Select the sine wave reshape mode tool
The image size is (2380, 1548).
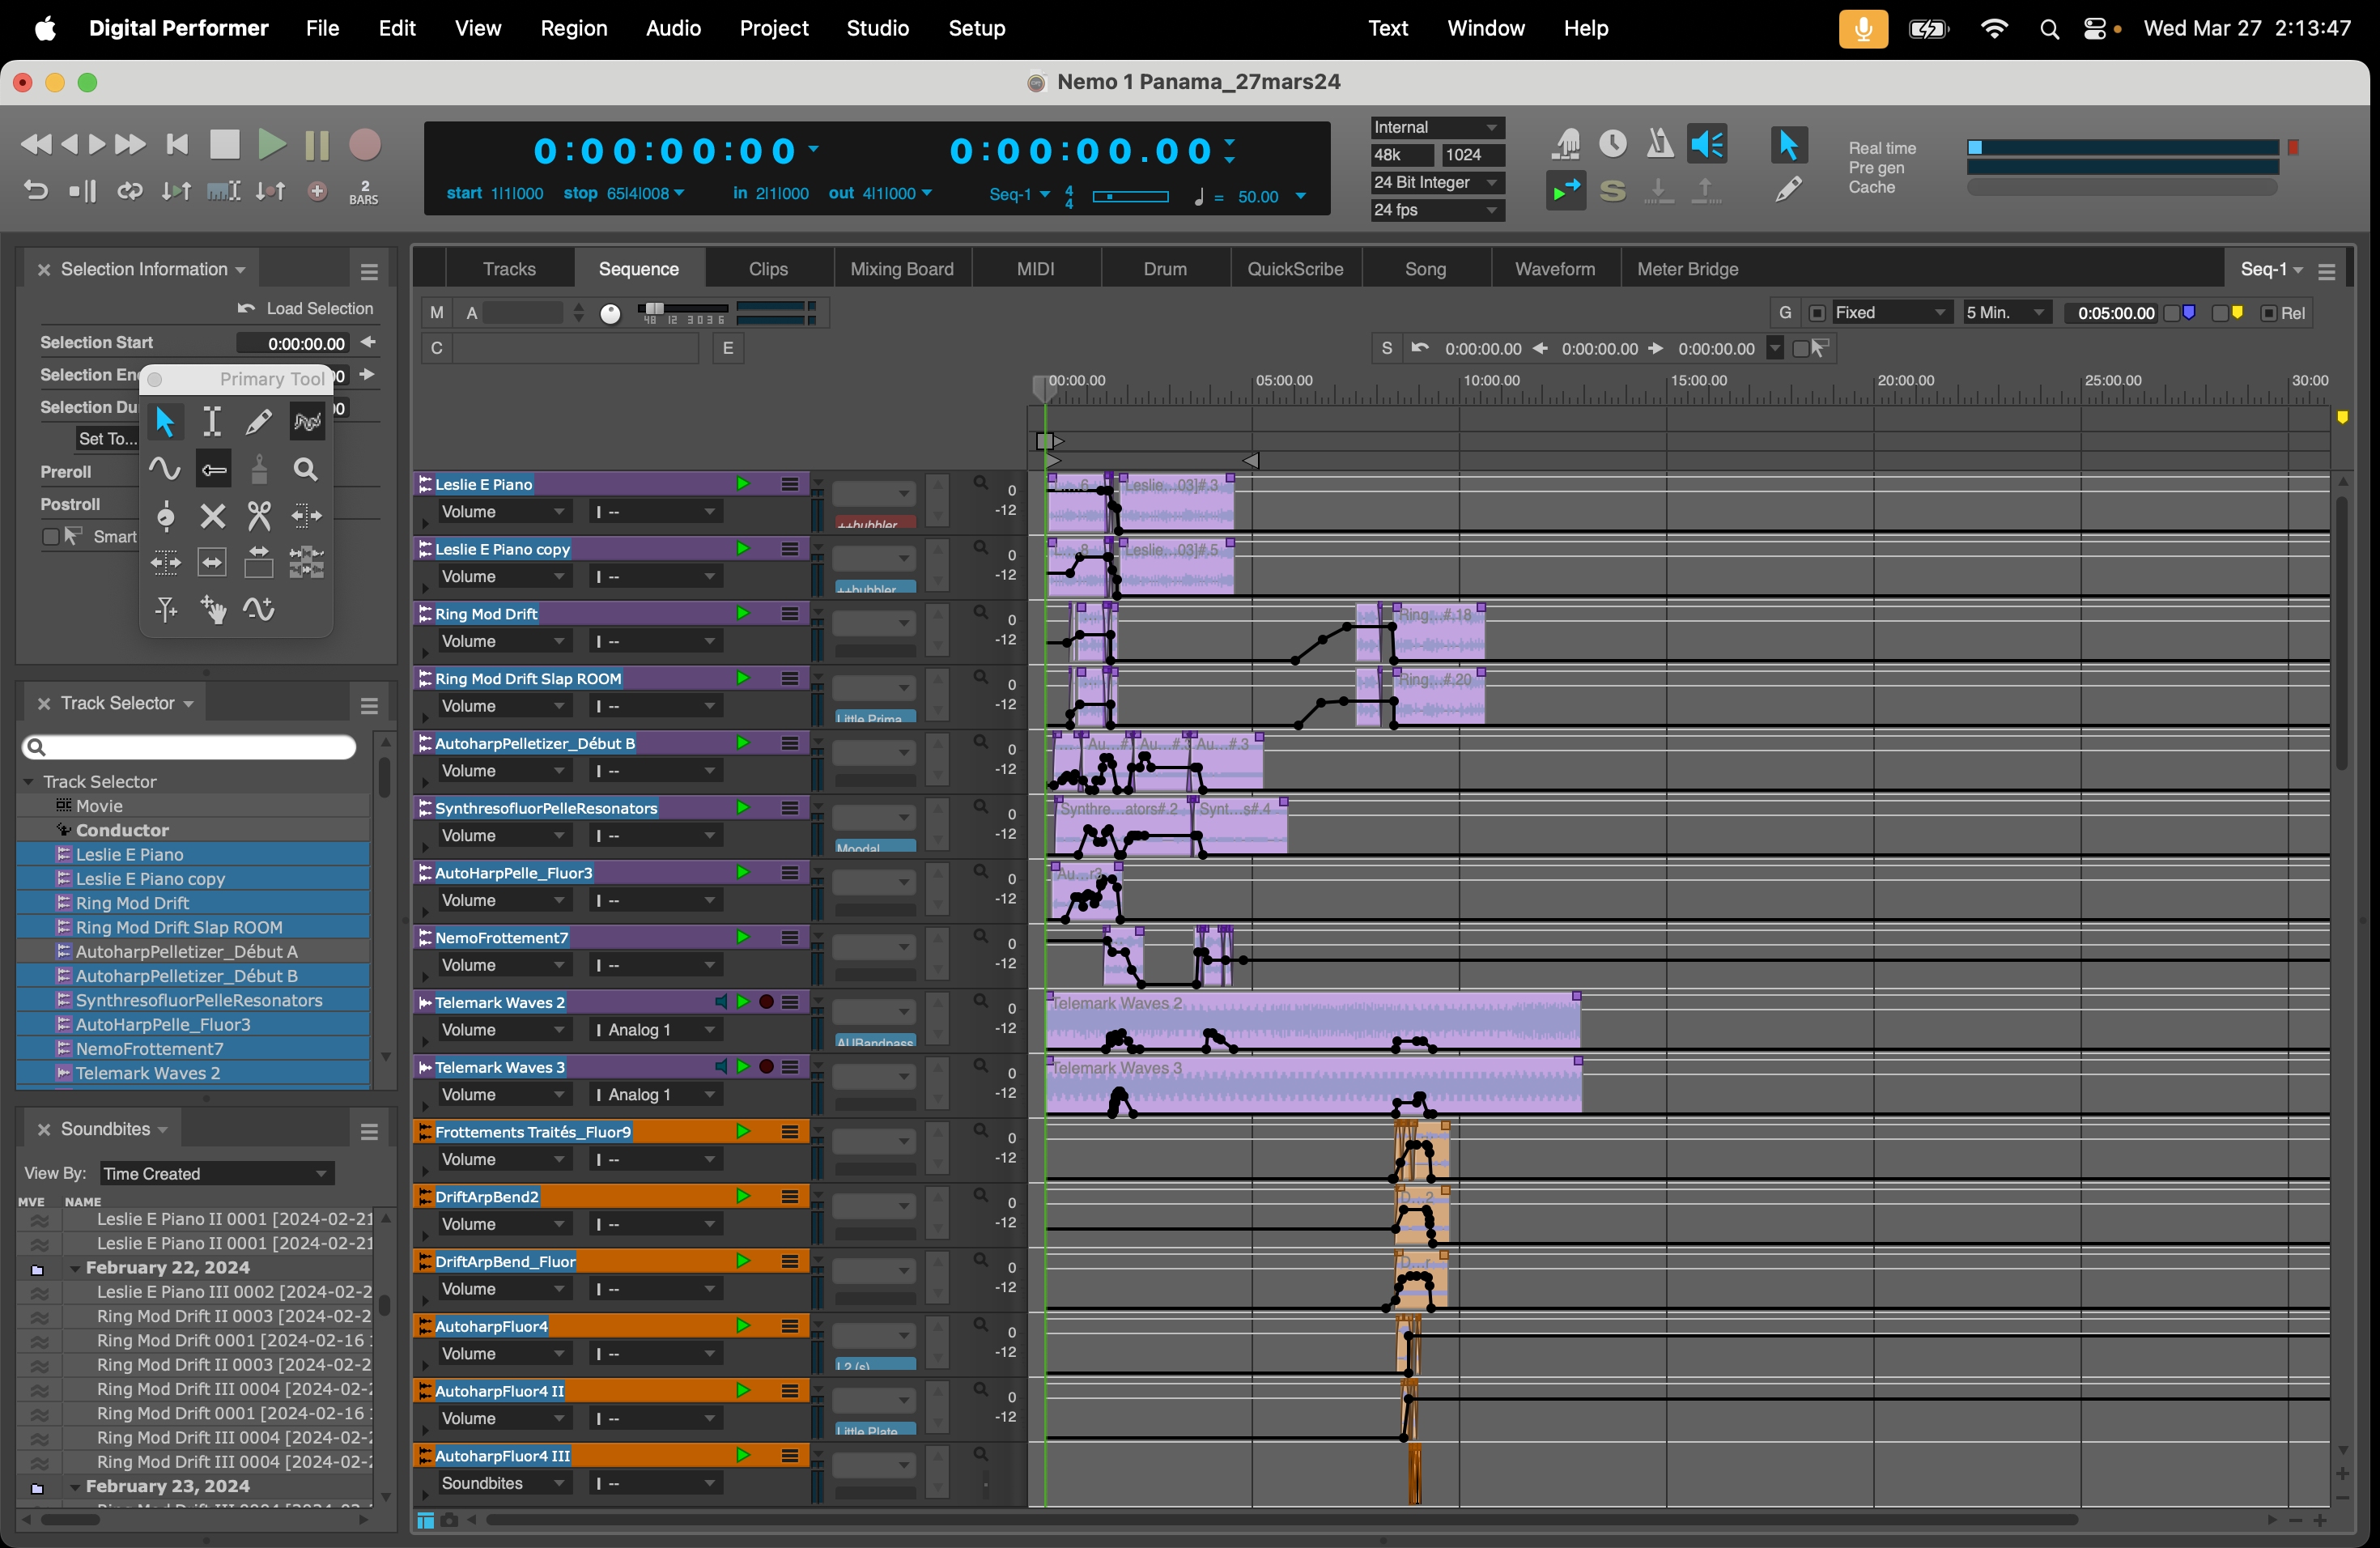click(165, 468)
